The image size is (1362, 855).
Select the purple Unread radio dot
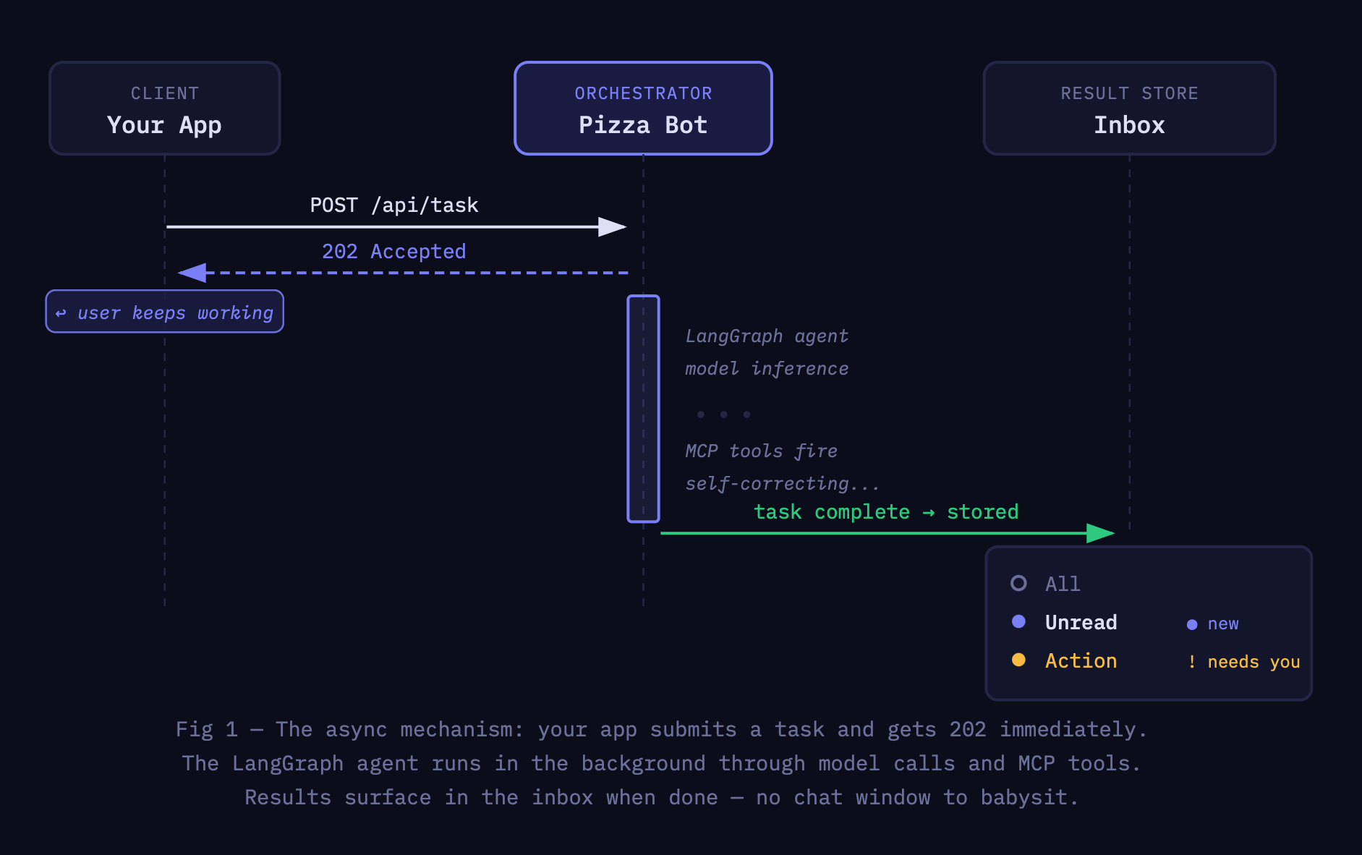(1018, 621)
